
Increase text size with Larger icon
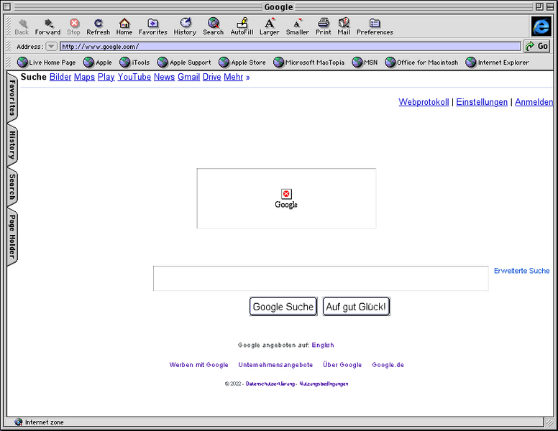[x=270, y=23]
